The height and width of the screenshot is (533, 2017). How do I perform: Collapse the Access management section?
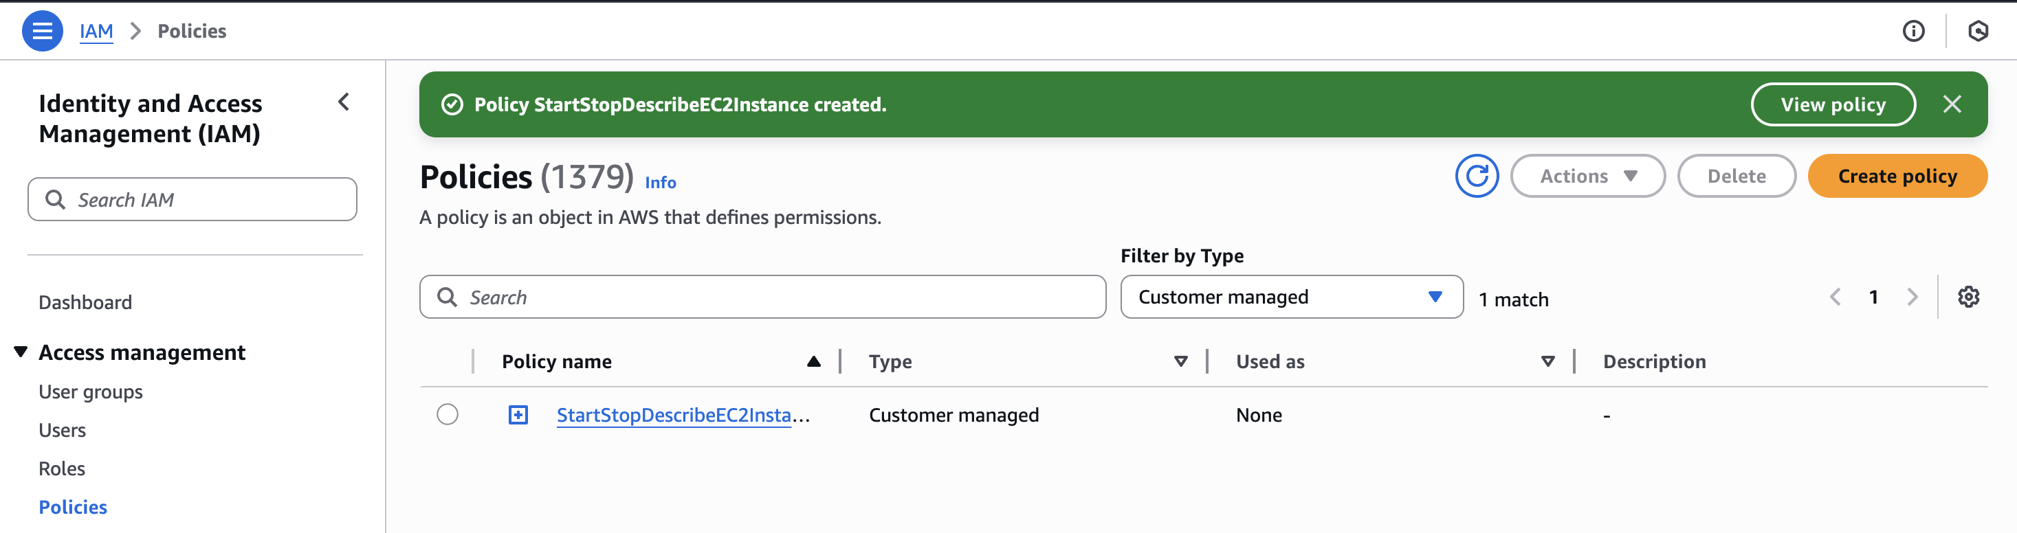(21, 353)
